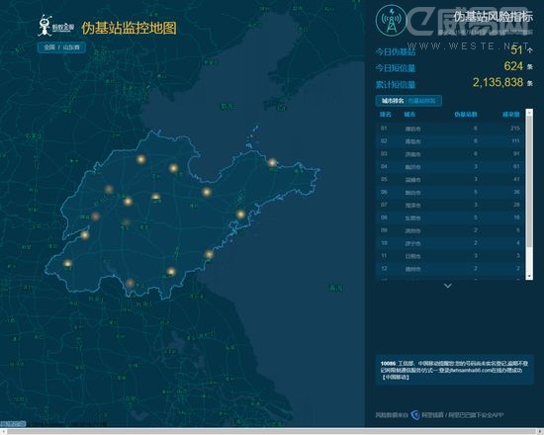Select the northernmost glowing hotspot in Shandong

(x=140, y=159)
